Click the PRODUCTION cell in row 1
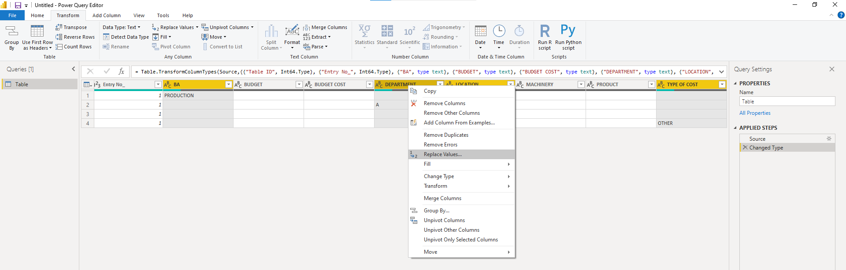This screenshot has height=270, width=846. pyautogui.click(x=198, y=95)
